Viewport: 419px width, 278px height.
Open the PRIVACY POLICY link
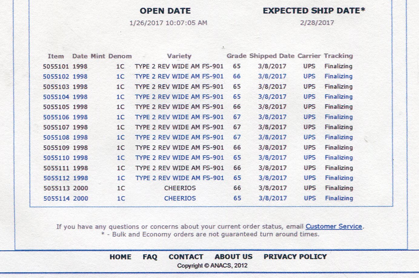pyautogui.click(x=295, y=257)
